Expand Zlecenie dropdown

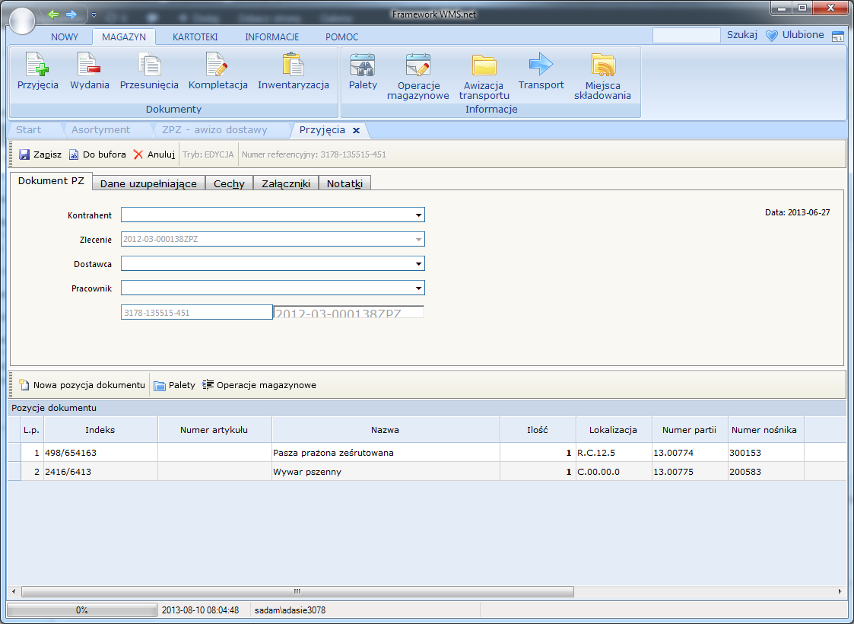point(418,239)
